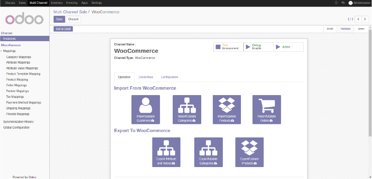The width and height of the screenshot is (372, 179).
Task: Collapse the Mappings menu arrow
Action: pyautogui.click(x=1, y=51)
